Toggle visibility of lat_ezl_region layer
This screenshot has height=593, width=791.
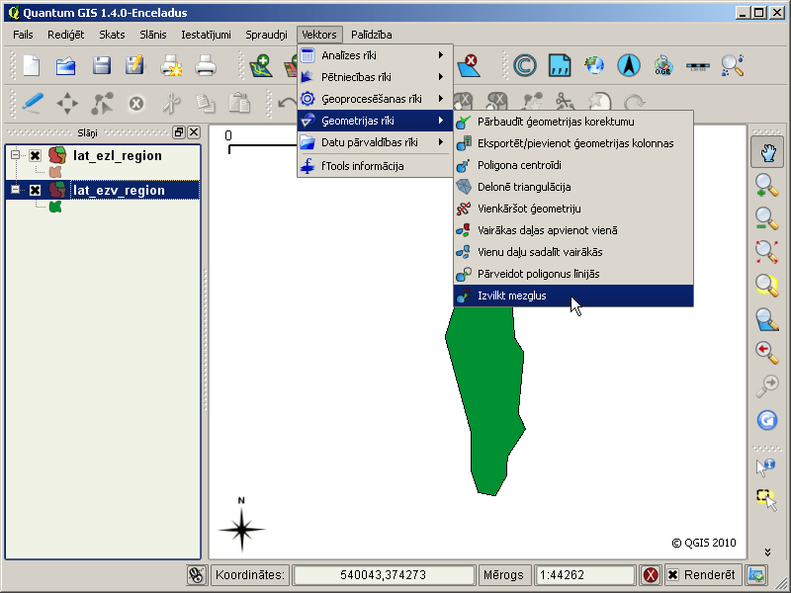[x=35, y=155]
